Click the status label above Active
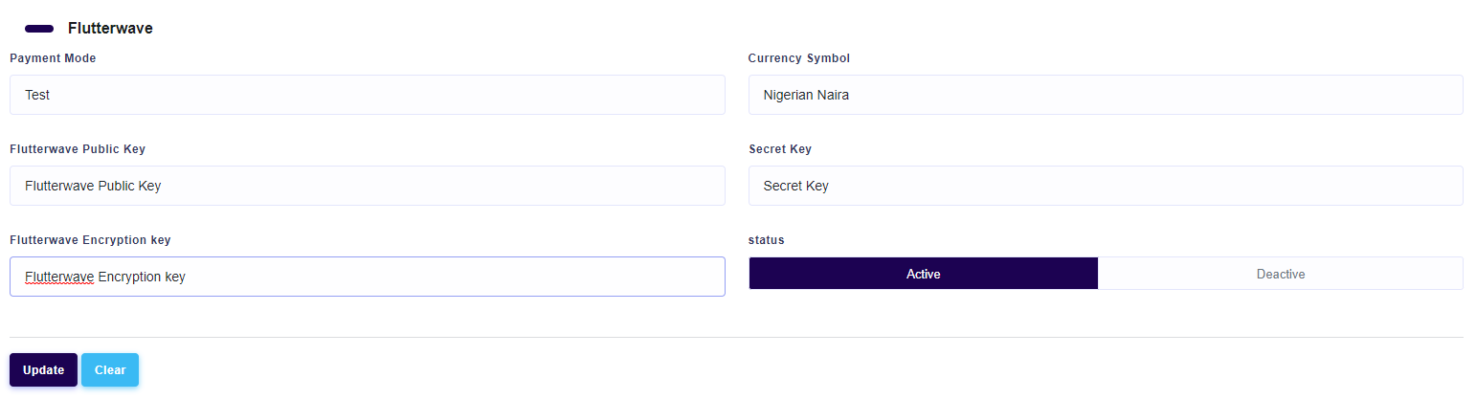The width and height of the screenshot is (1476, 400). pos(766,240)
